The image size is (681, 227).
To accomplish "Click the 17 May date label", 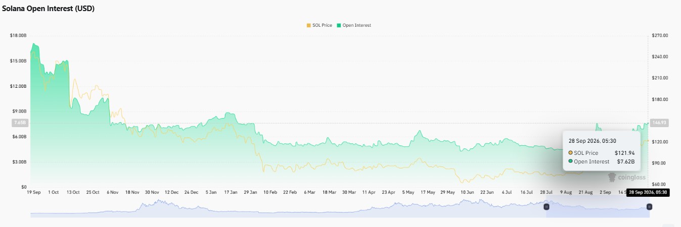I will (428, 192).
